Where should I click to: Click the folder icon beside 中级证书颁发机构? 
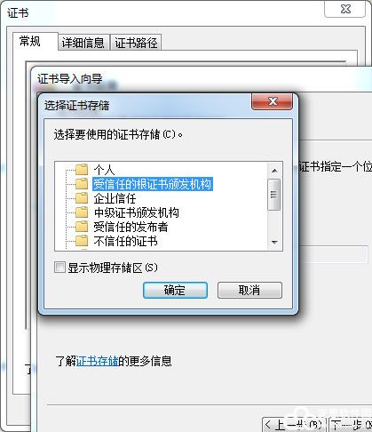point(82,212)
